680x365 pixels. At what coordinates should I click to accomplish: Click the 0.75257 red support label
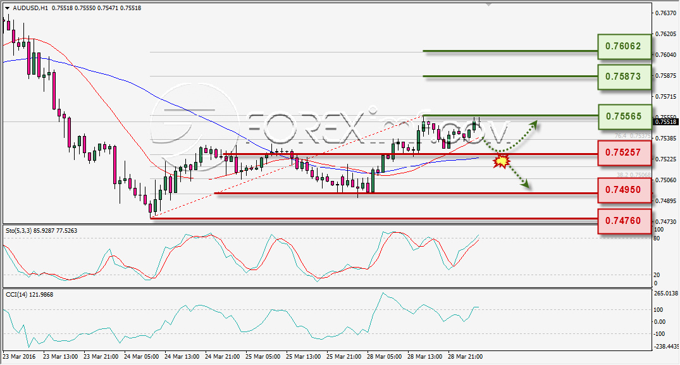(x=624, y=152)
